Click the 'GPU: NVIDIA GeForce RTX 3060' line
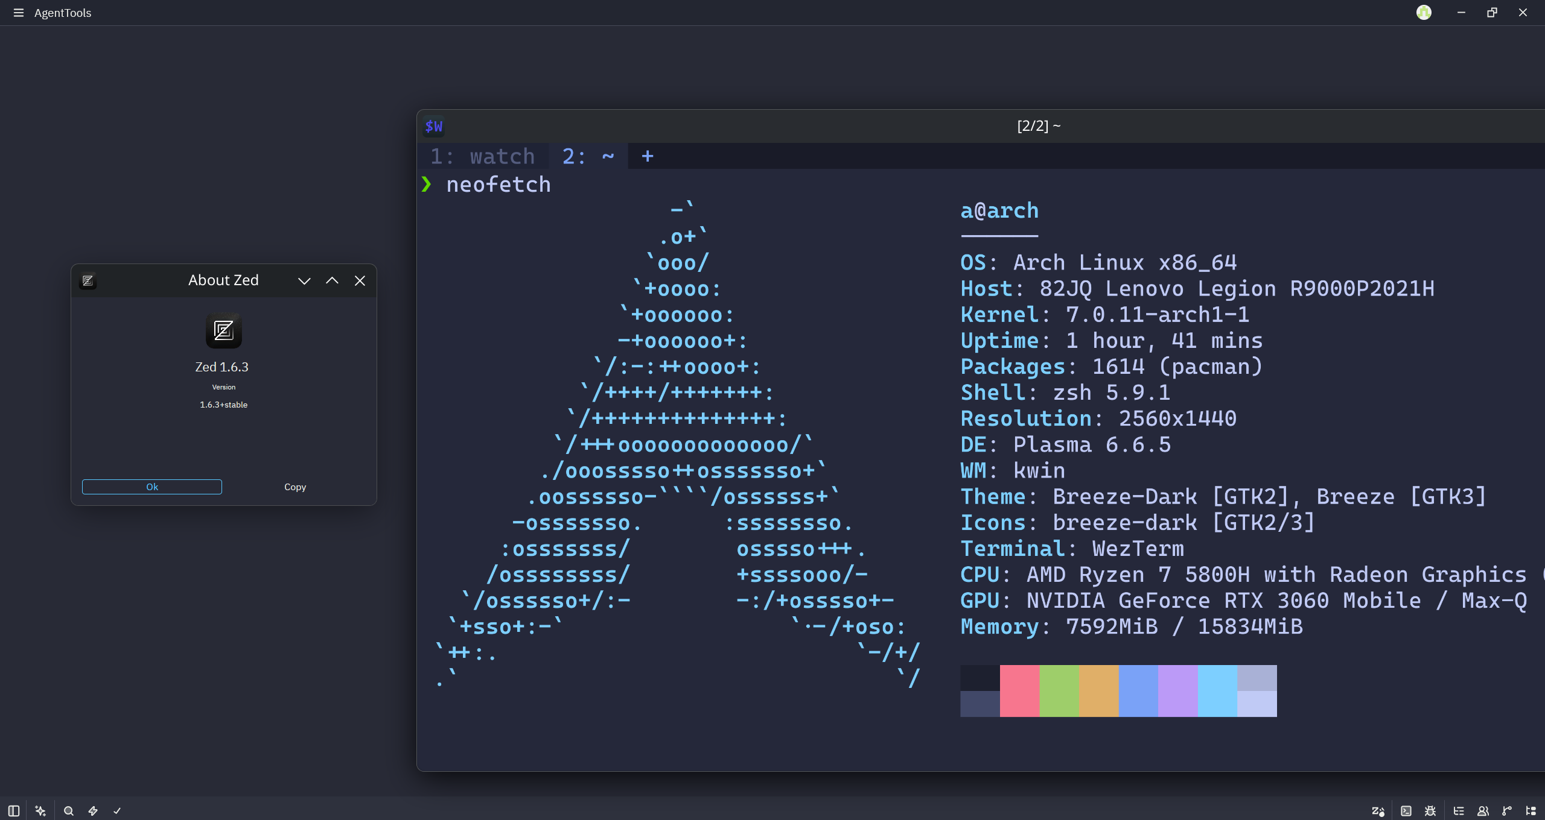Image resolution: width=1545 pixels, height=820 pixels. pyautogui.click(x=1244, y=601)
